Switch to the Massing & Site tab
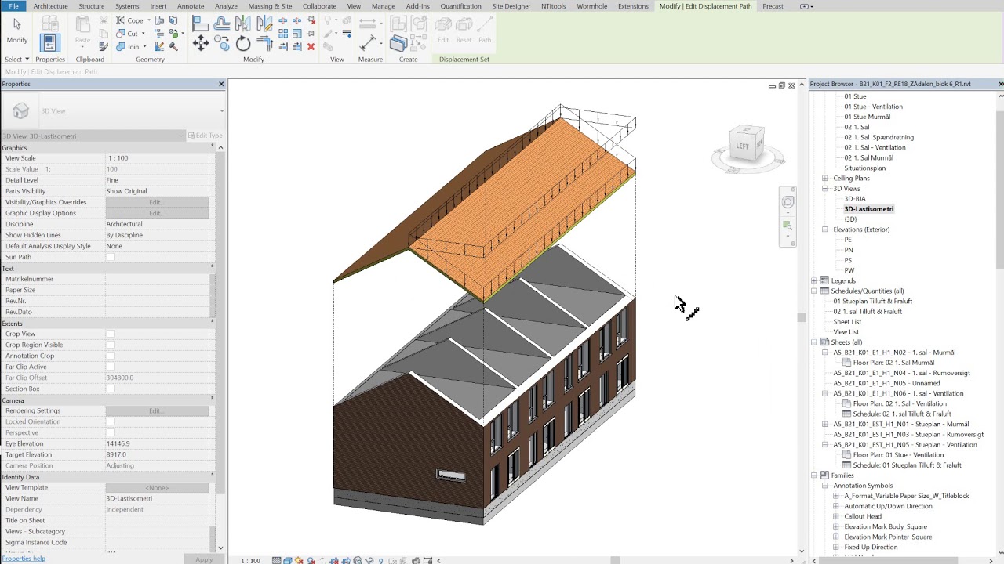 point(270,6)
